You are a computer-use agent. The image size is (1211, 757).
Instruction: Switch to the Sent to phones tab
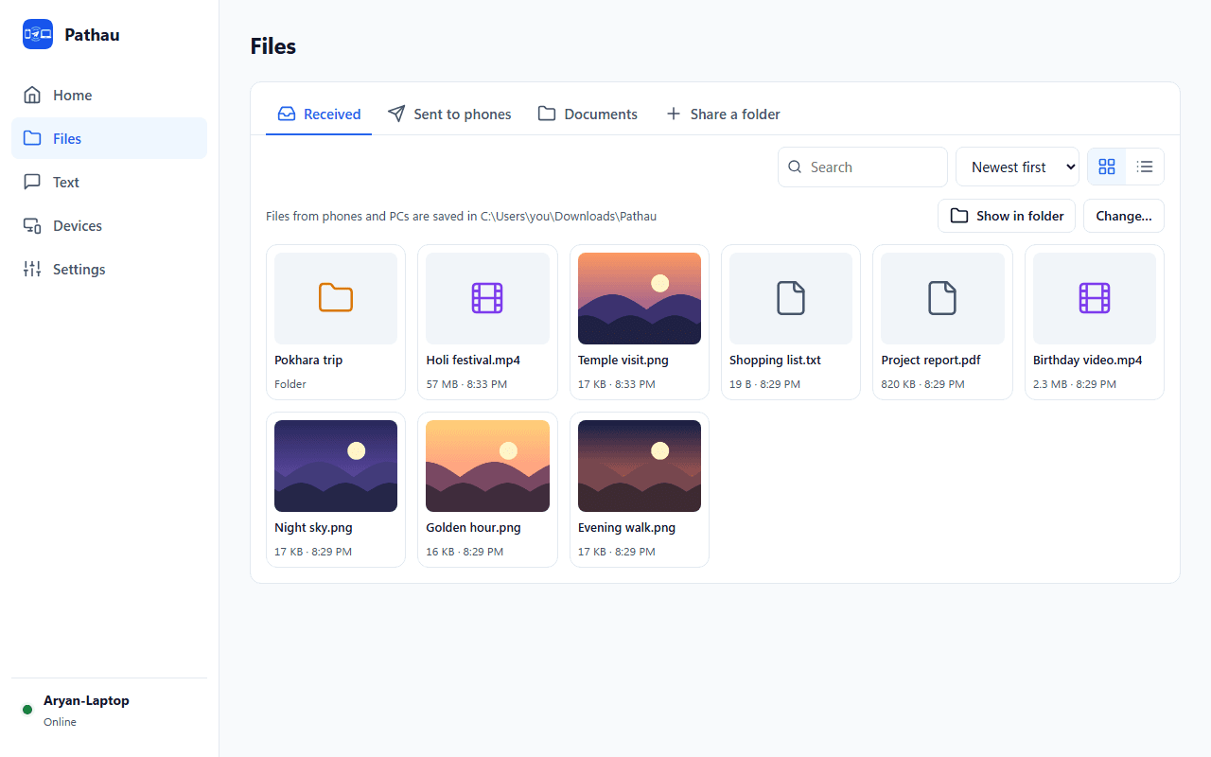[x=449, y=114]
